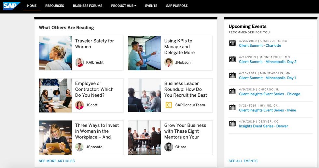This screenshot has width=319, height=168.
Task: Open the Using KPIs article image
Action: click(145, 53)
